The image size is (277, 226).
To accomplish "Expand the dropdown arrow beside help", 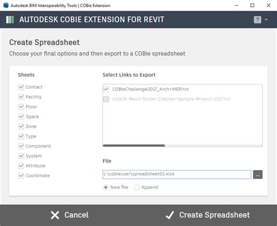I will (266, 20).
